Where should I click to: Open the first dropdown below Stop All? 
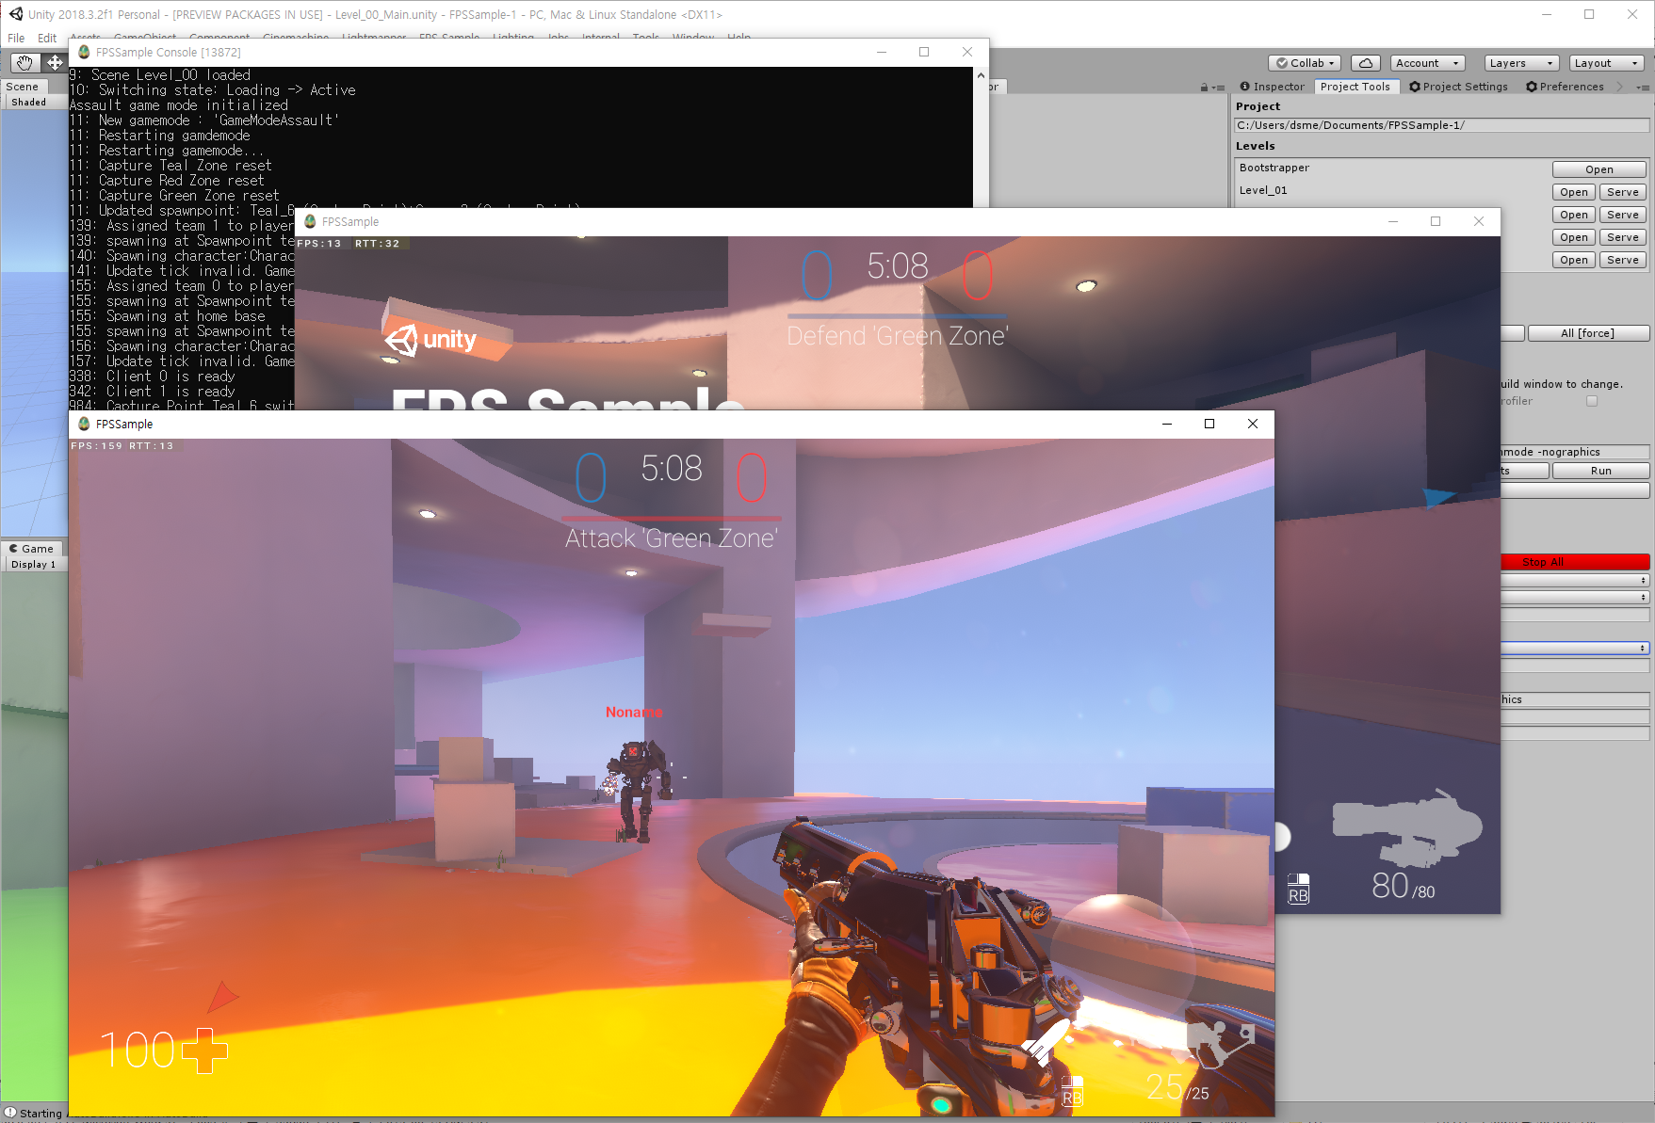coord(1575,581)
